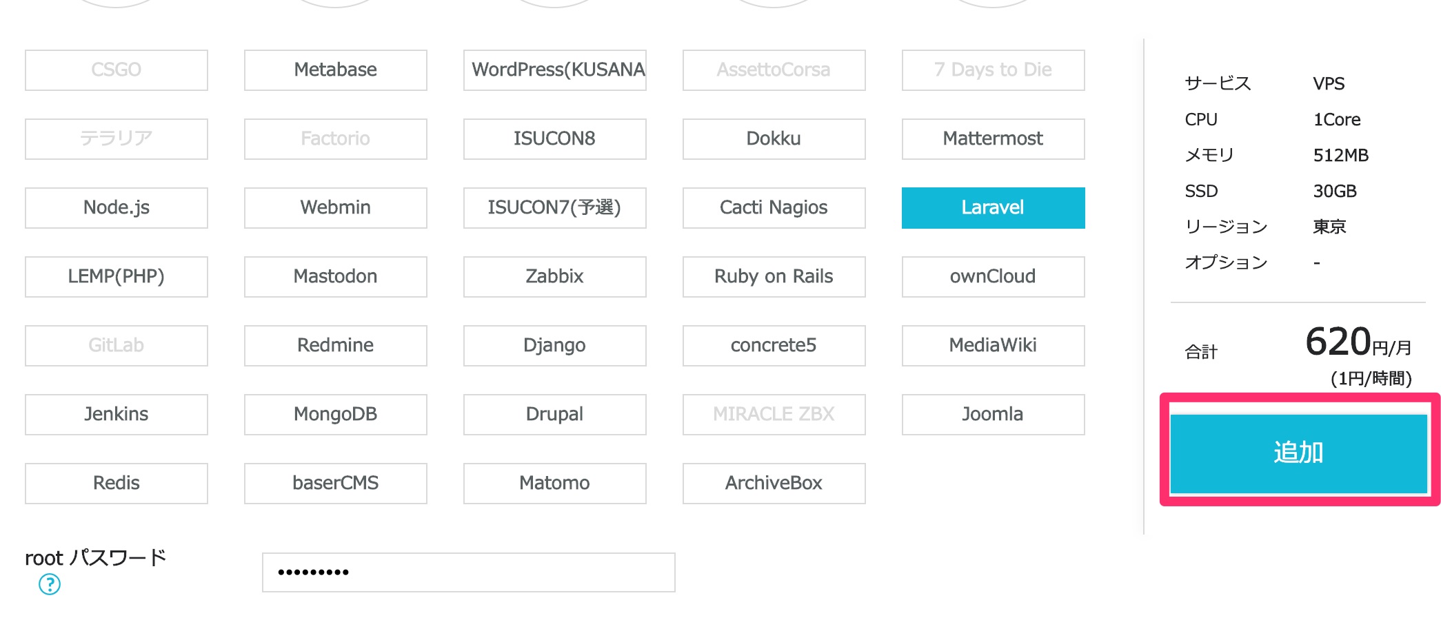1441x631 pixels.
Task: Select the ISUCON7(予選) template
Action: 554,207
